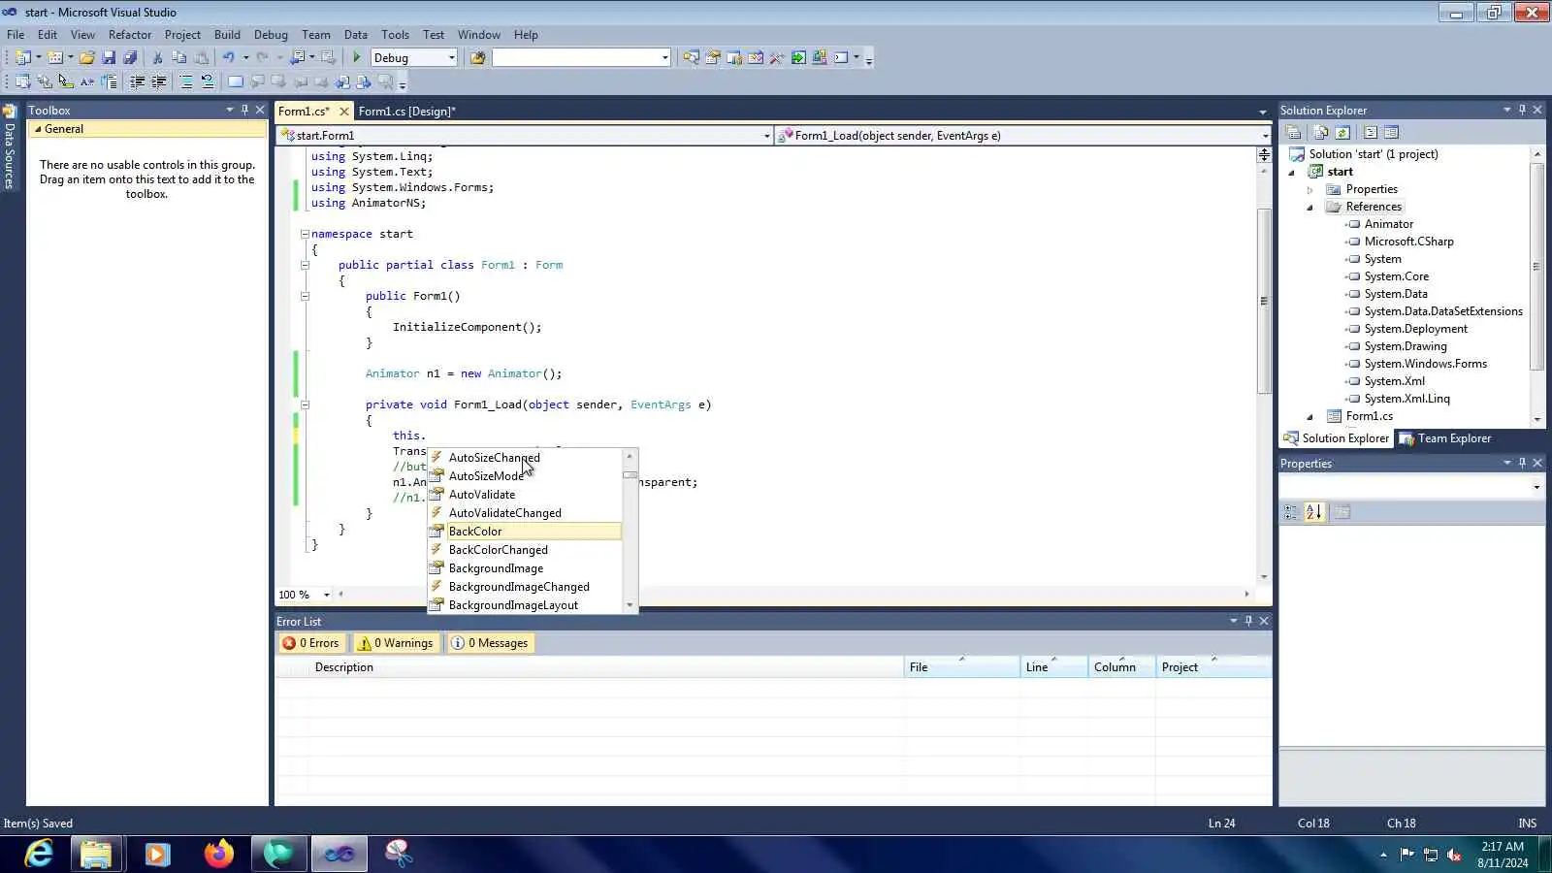The width and height of the screenshot is (1552, 873).
Task: Switch Properties panel to Categorized view
Action: coord(1291,512)
